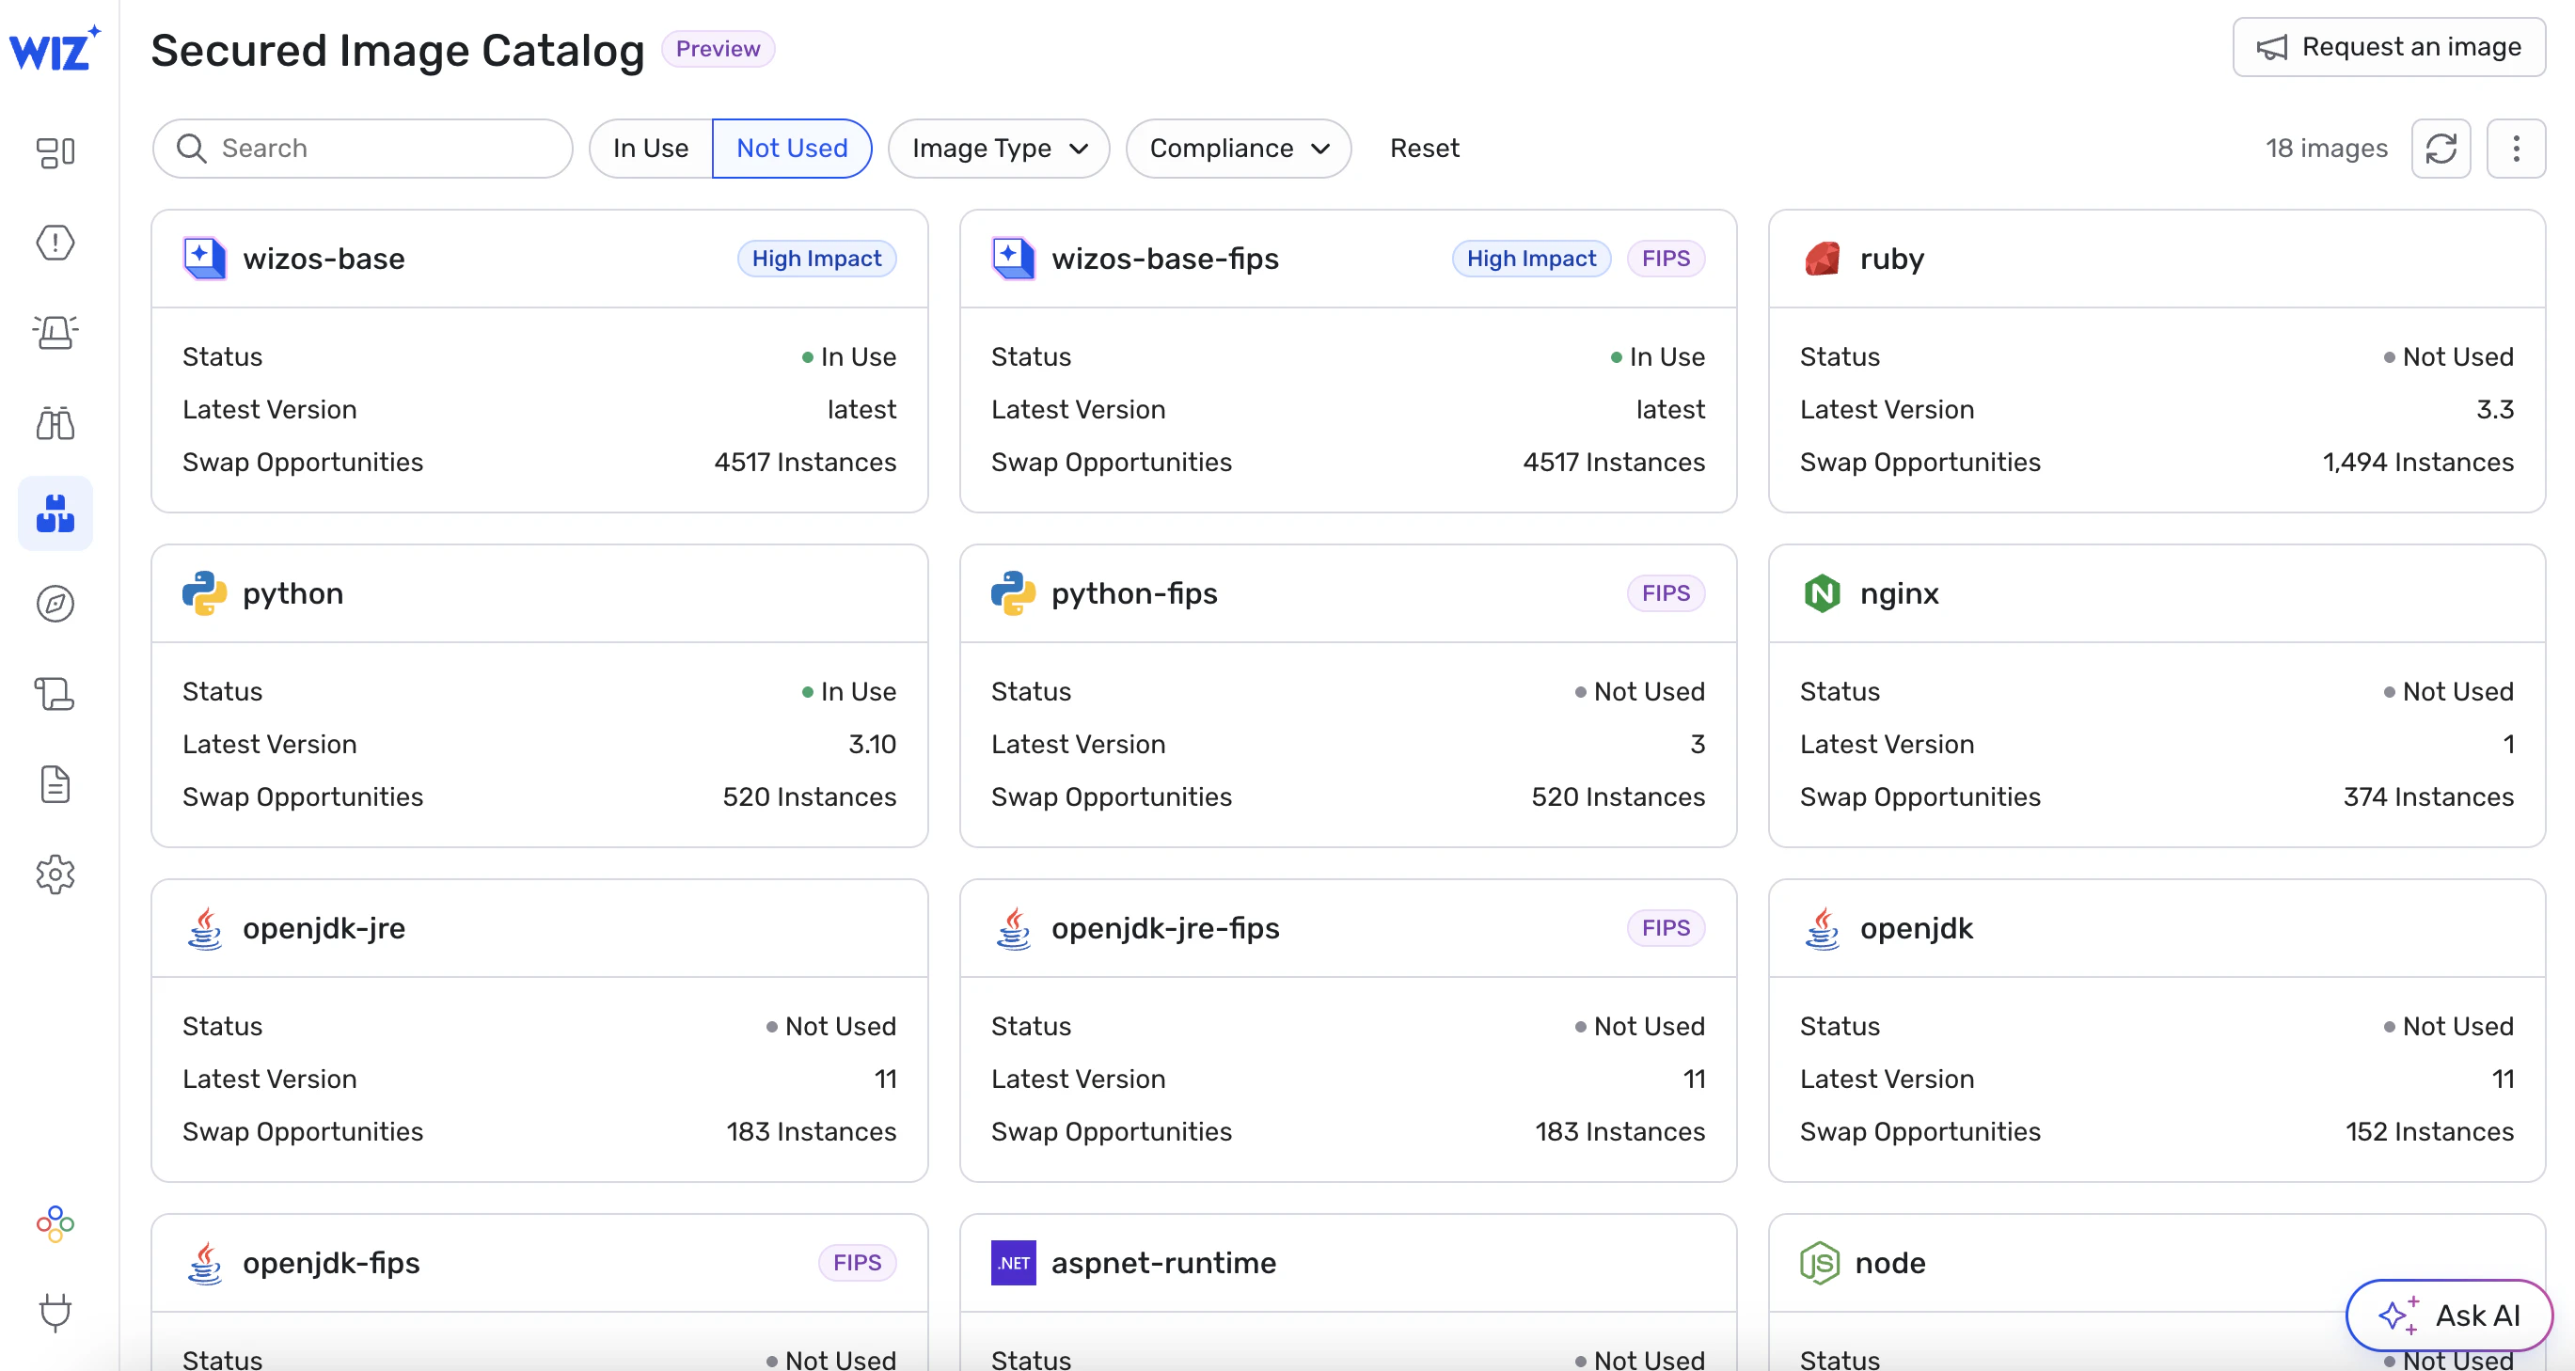
Task: Click the Java icon on openjdk-jre-fips card
Action: [1014, 928]
